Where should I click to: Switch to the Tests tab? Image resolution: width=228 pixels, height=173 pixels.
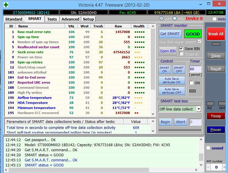tap(52, 19)
